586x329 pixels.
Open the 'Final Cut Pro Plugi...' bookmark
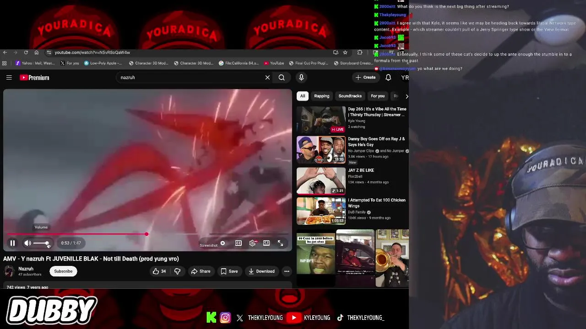[309, 63]
